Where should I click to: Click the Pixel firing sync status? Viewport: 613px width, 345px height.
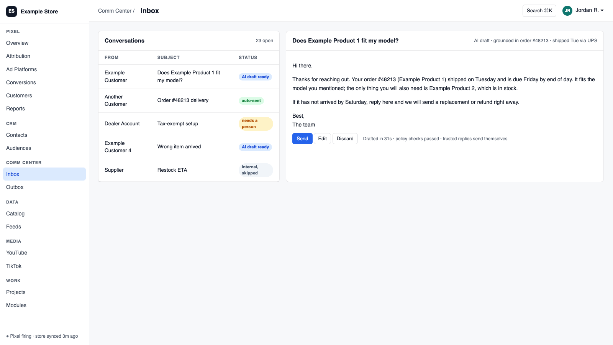coord(42,336)
